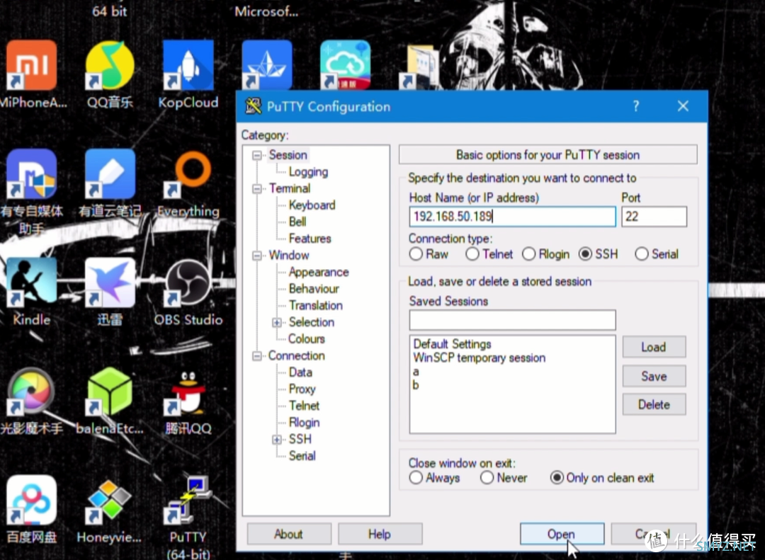This screenshot has width=765, height=560.
Task: Launch OBS Studio from the desktop
Action: [x=188, y=282]
